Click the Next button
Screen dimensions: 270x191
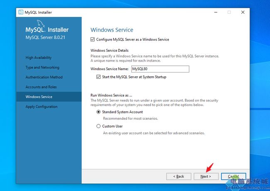tap(206, 176)
